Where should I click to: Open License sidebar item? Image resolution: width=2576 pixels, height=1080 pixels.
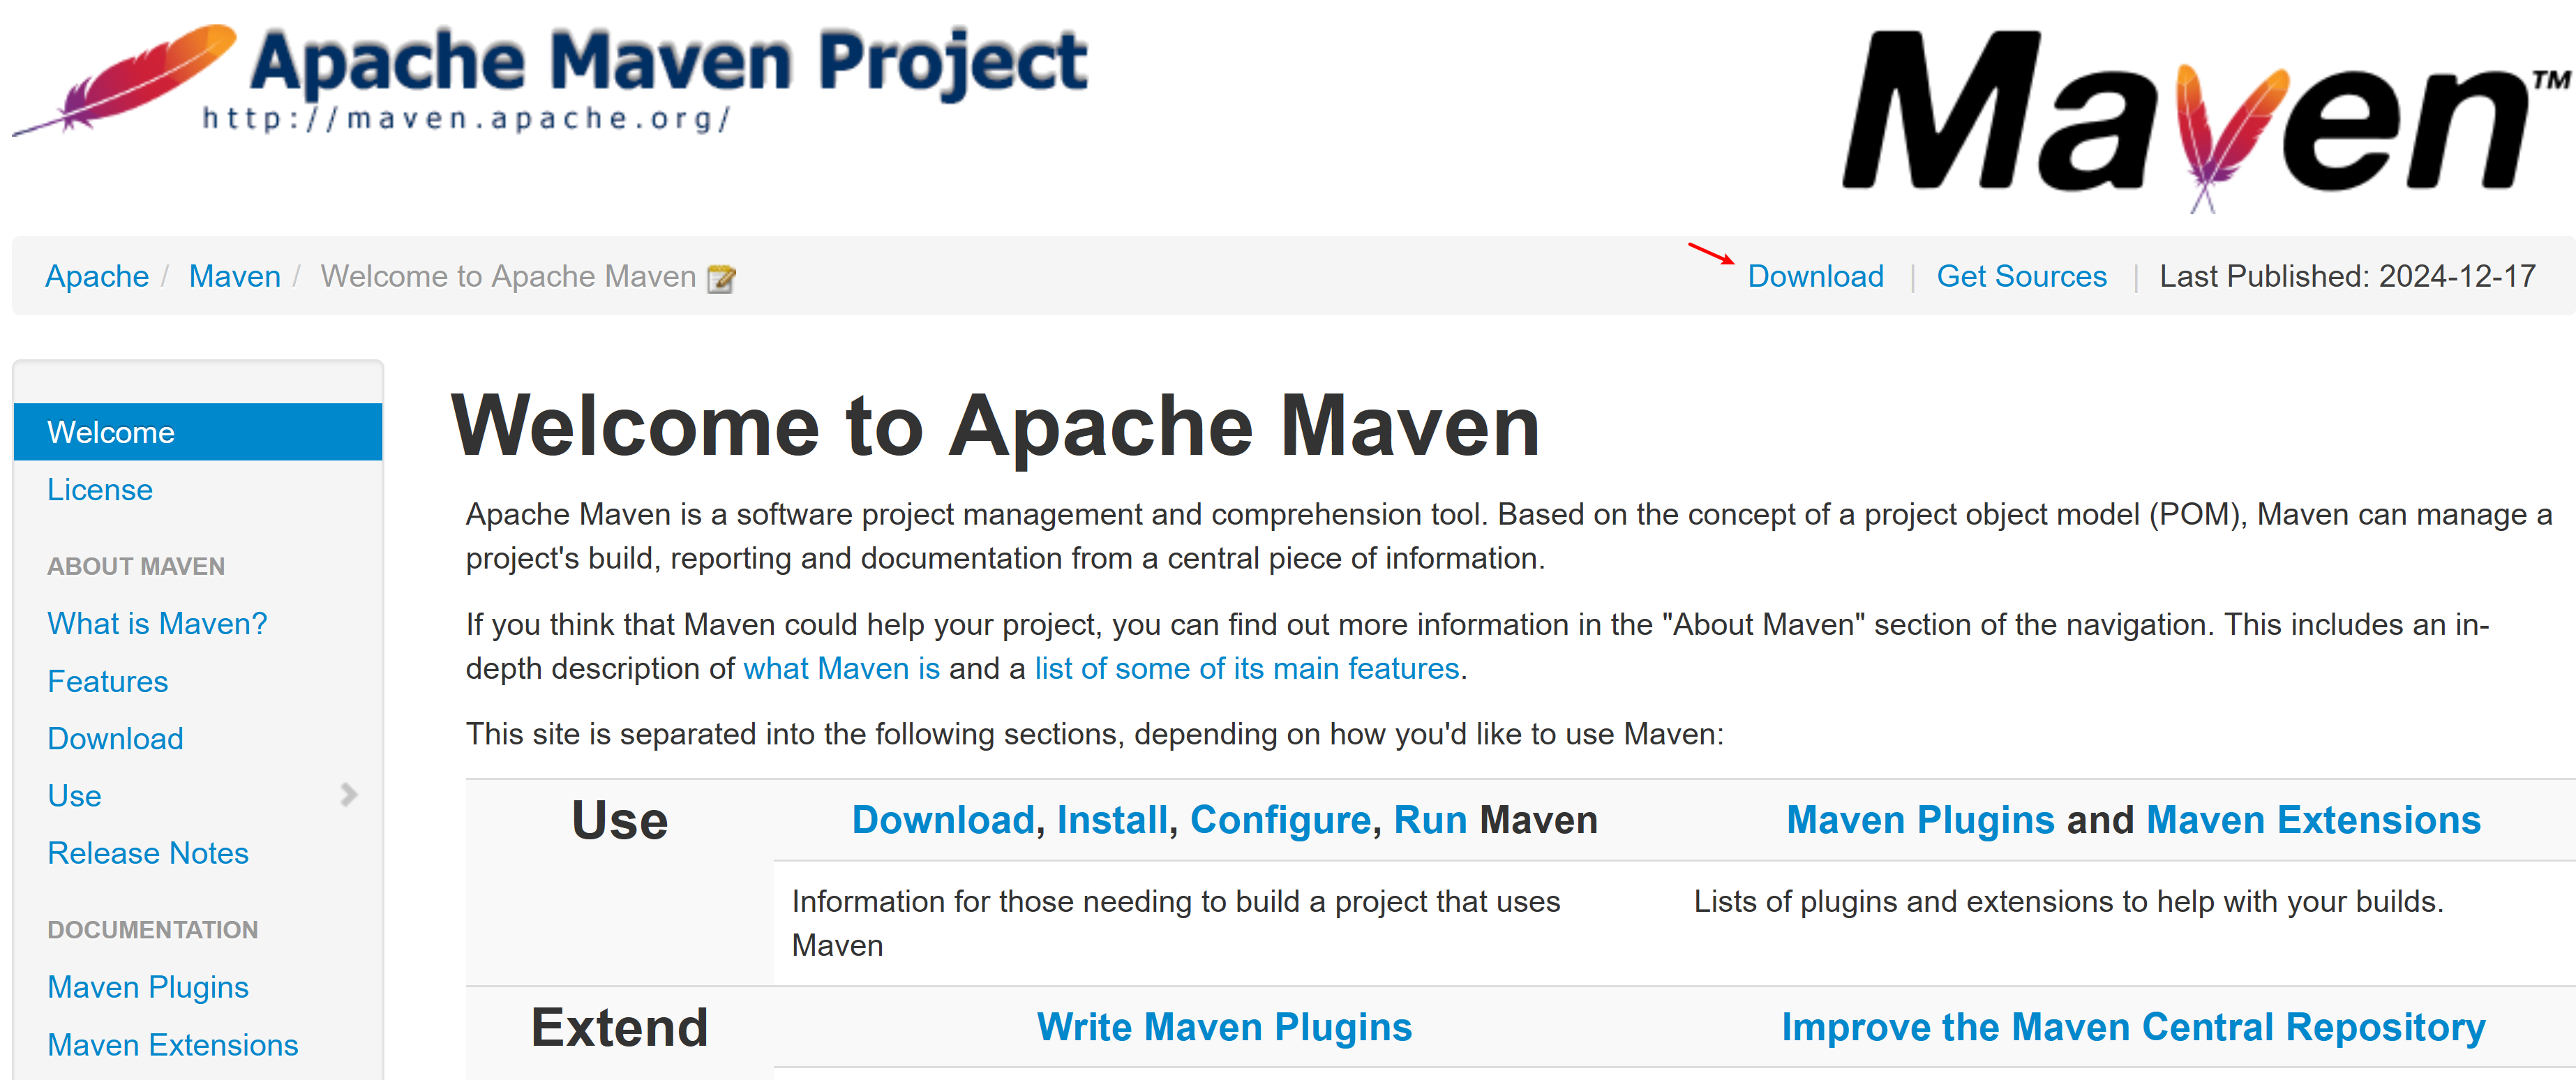pyautogui.click(x=100, y=490)
